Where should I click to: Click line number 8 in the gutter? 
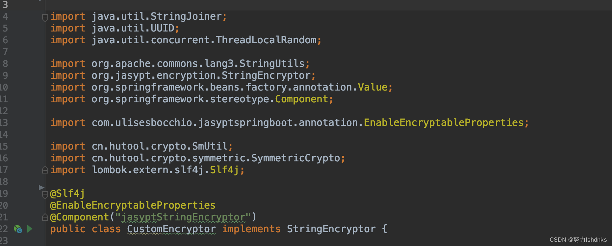5,64
